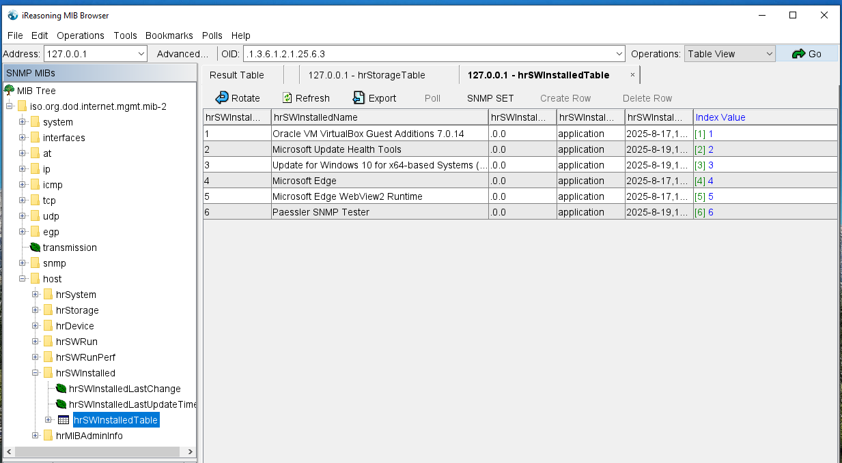Click the Refresh icon in toolbar
Viewport: 842px width, 463px height.
pyautogui.click(x=287, y=98)
